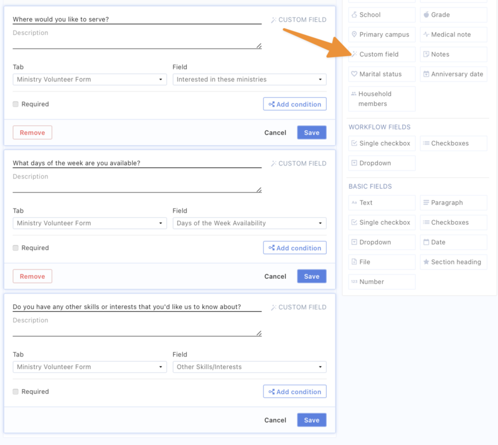Screen dimensions: 498x445
Task: Change the Days of the Week Availability field
Action: click(x=249, y=223)
